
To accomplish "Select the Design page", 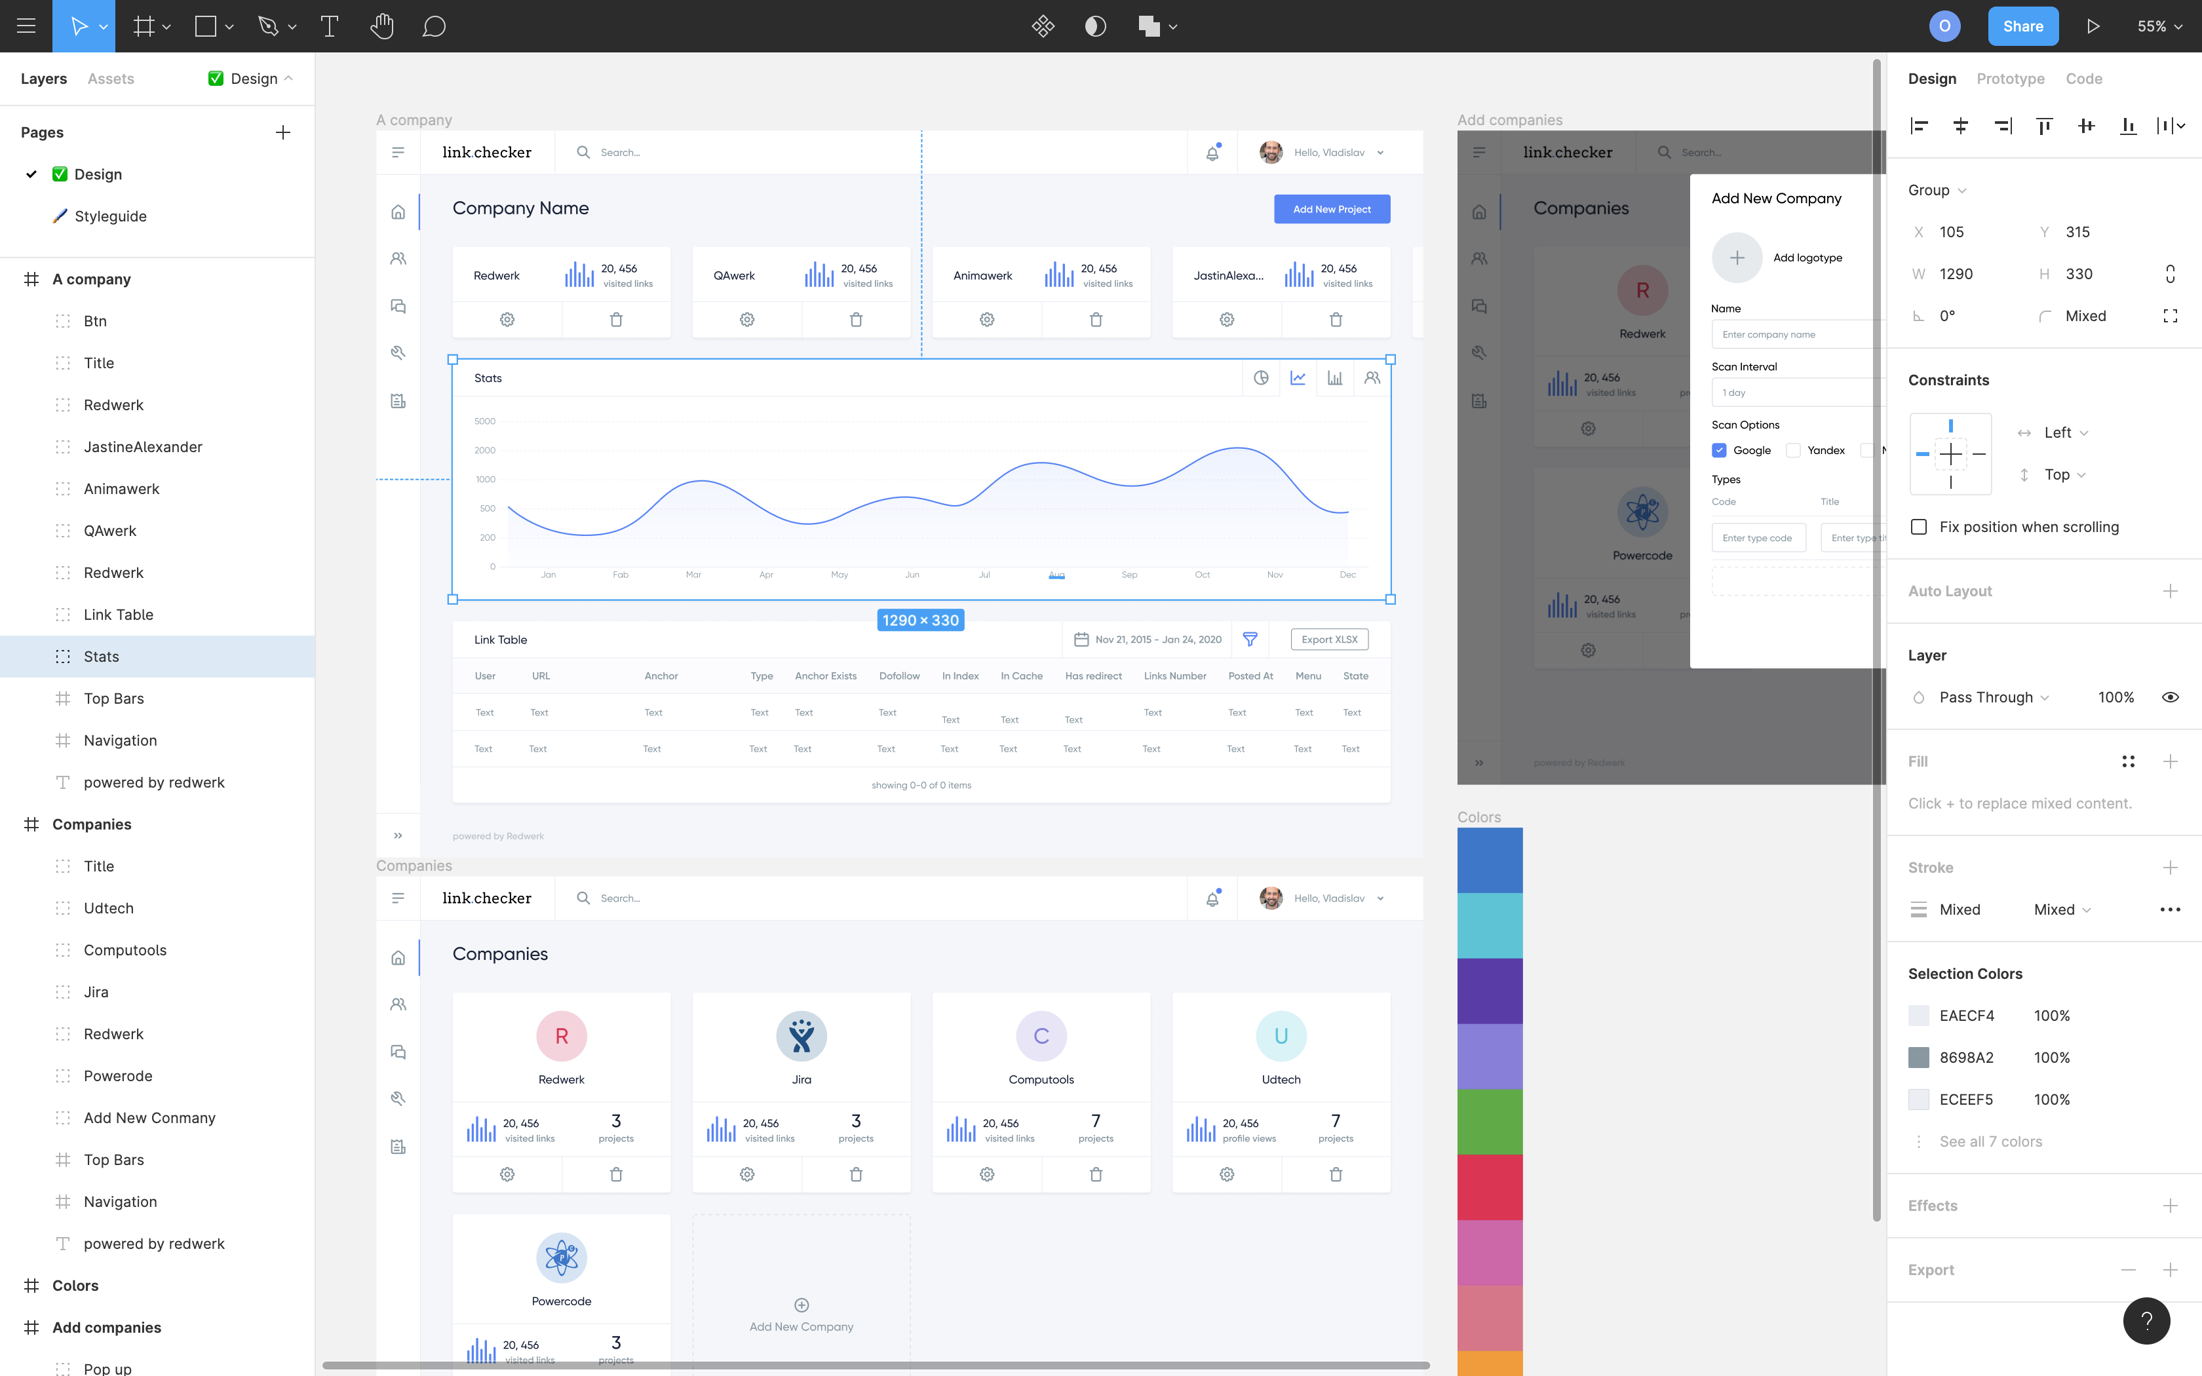I will coord(98,174).
